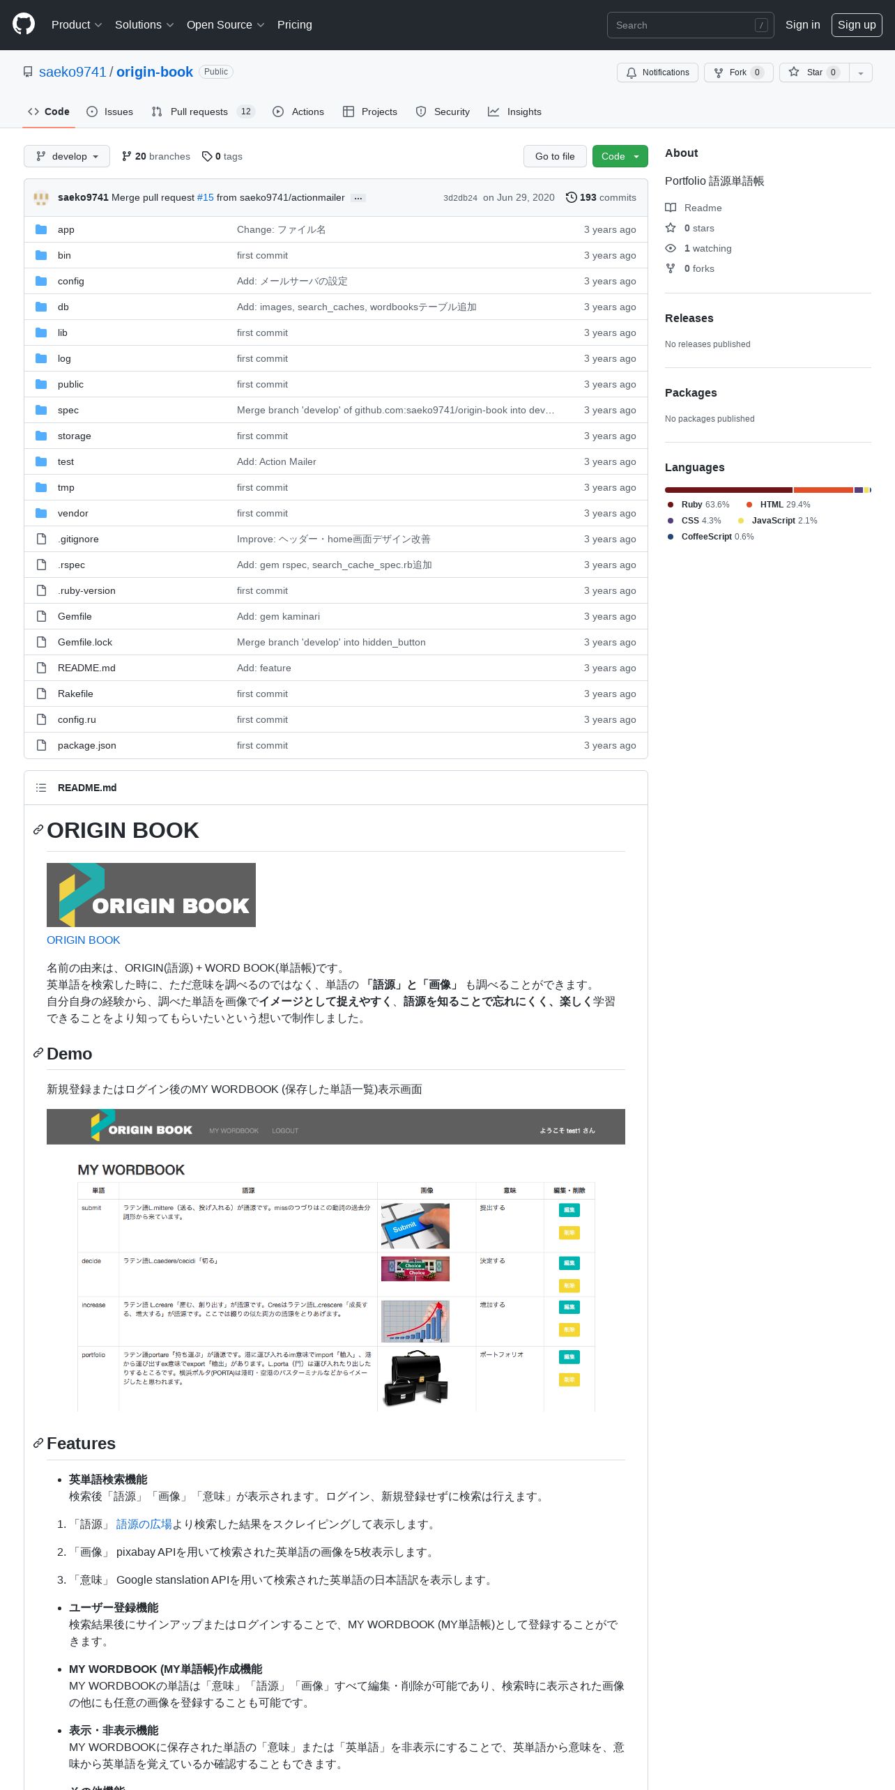
Task: Click the package.json file icon
Action: click(x=41, y=745)
